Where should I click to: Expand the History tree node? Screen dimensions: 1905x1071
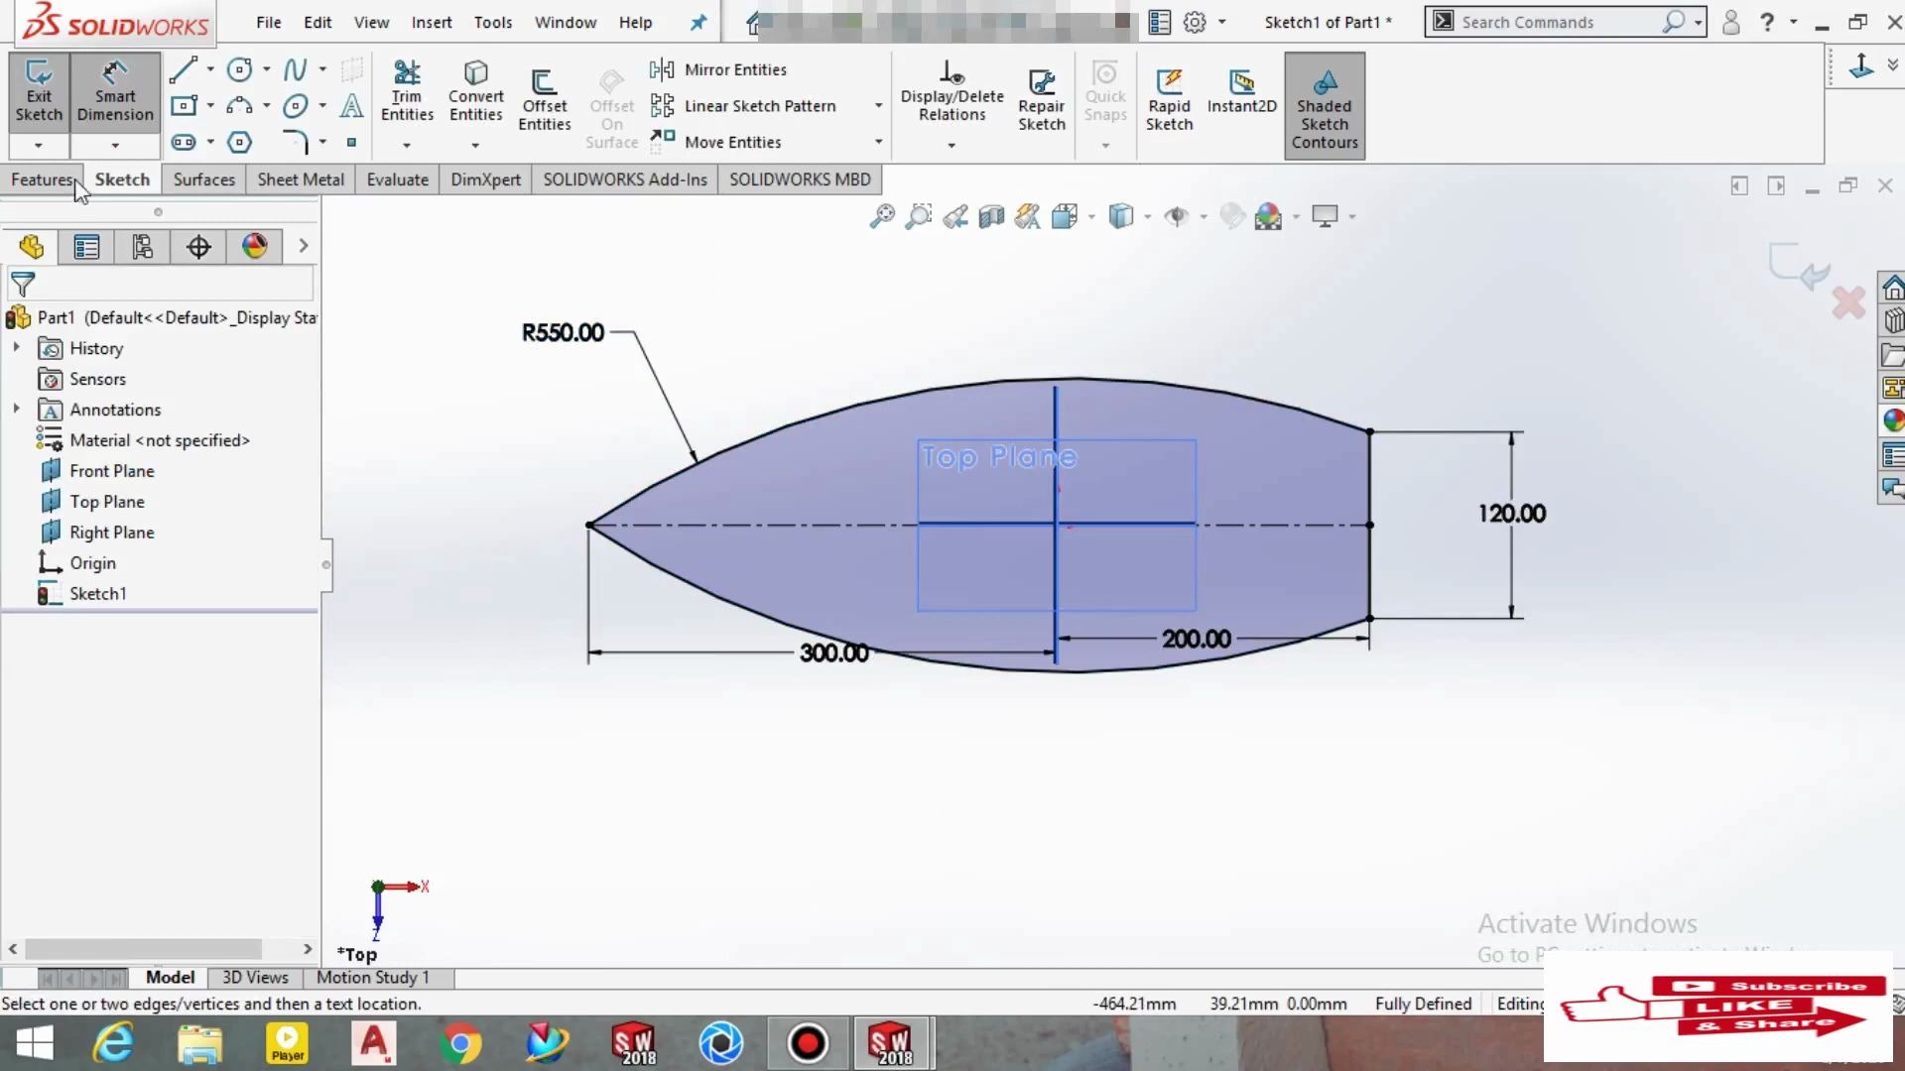point(16,348)
